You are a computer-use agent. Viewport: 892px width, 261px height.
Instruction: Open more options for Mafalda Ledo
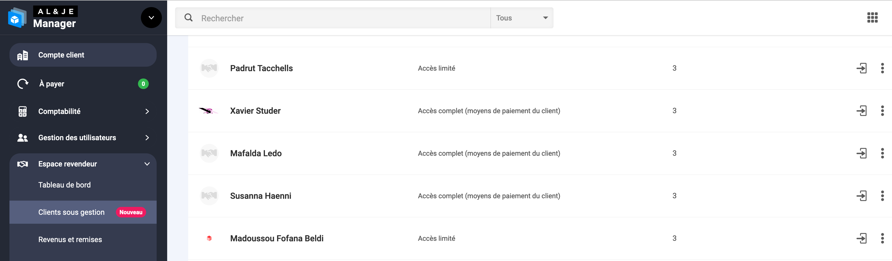[x=882, y=153]
